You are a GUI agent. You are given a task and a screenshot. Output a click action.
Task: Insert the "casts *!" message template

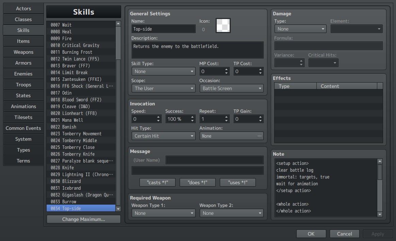[158, 183]
